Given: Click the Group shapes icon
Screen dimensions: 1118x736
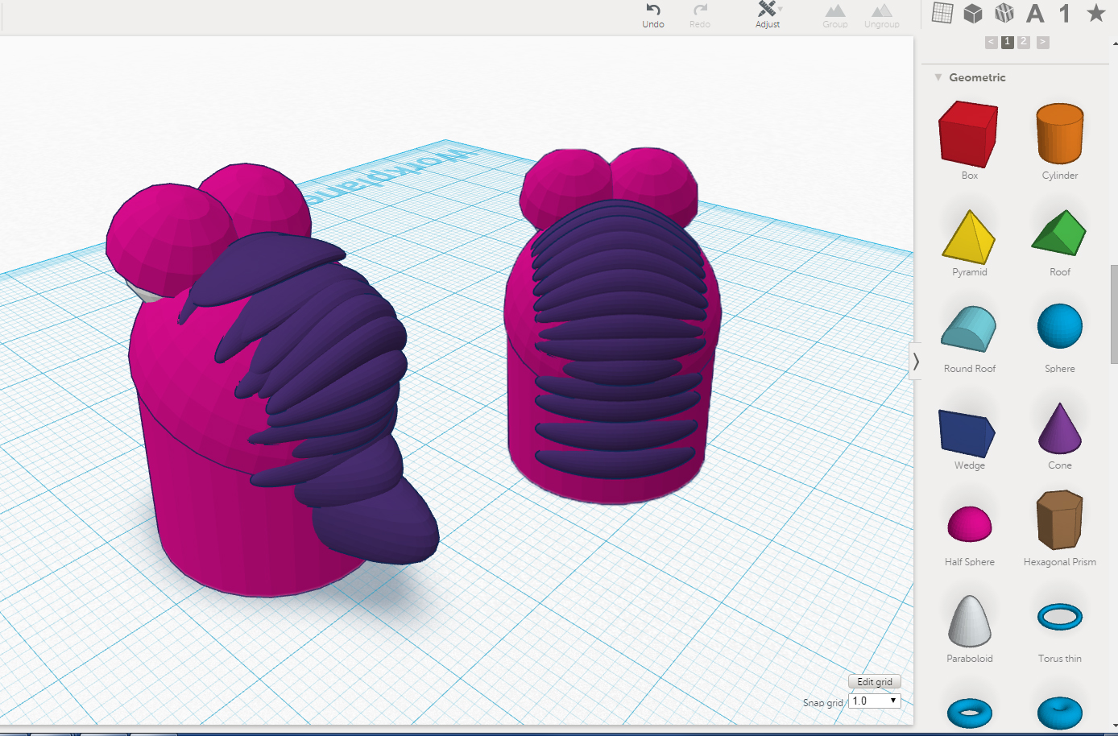Looking at the screenshot, I should (835, 15).
